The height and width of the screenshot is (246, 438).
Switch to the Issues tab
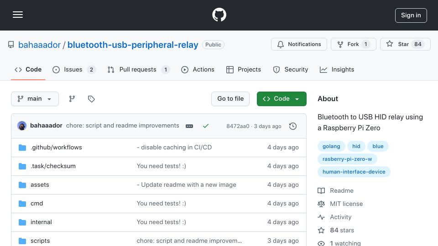click(74, 69)
